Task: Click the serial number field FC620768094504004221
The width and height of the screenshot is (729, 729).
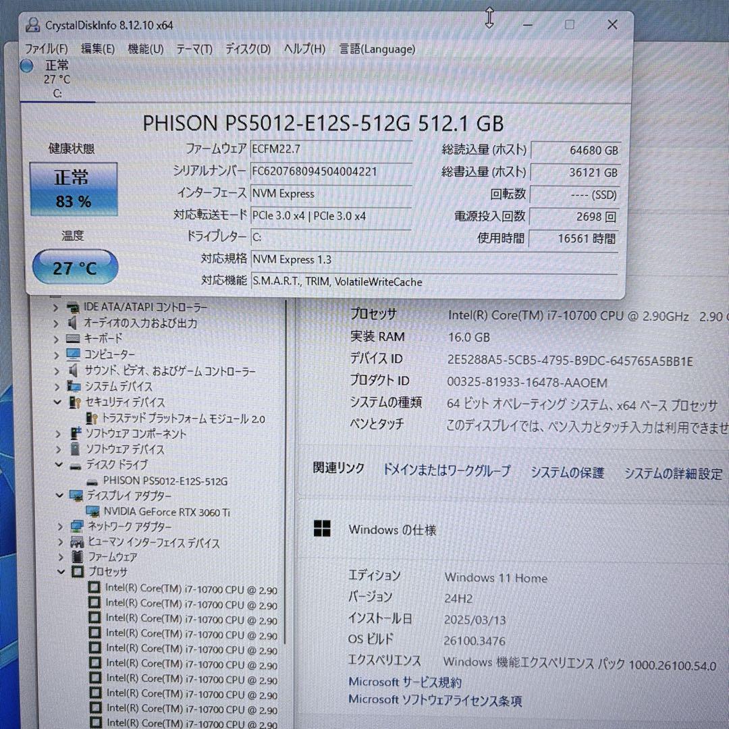Action: point(331,171)
